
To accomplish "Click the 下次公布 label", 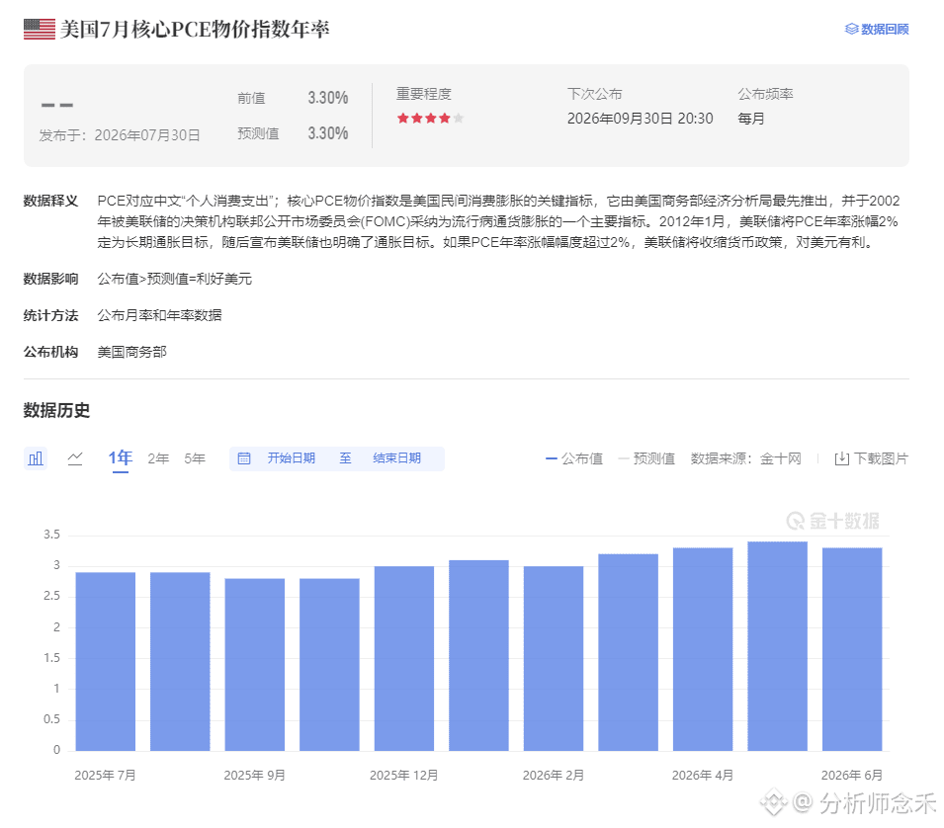I will coord(595,94).
